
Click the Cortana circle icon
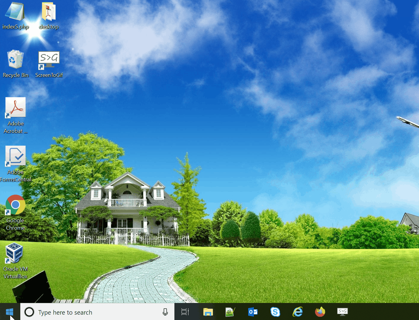click(29, 312)
